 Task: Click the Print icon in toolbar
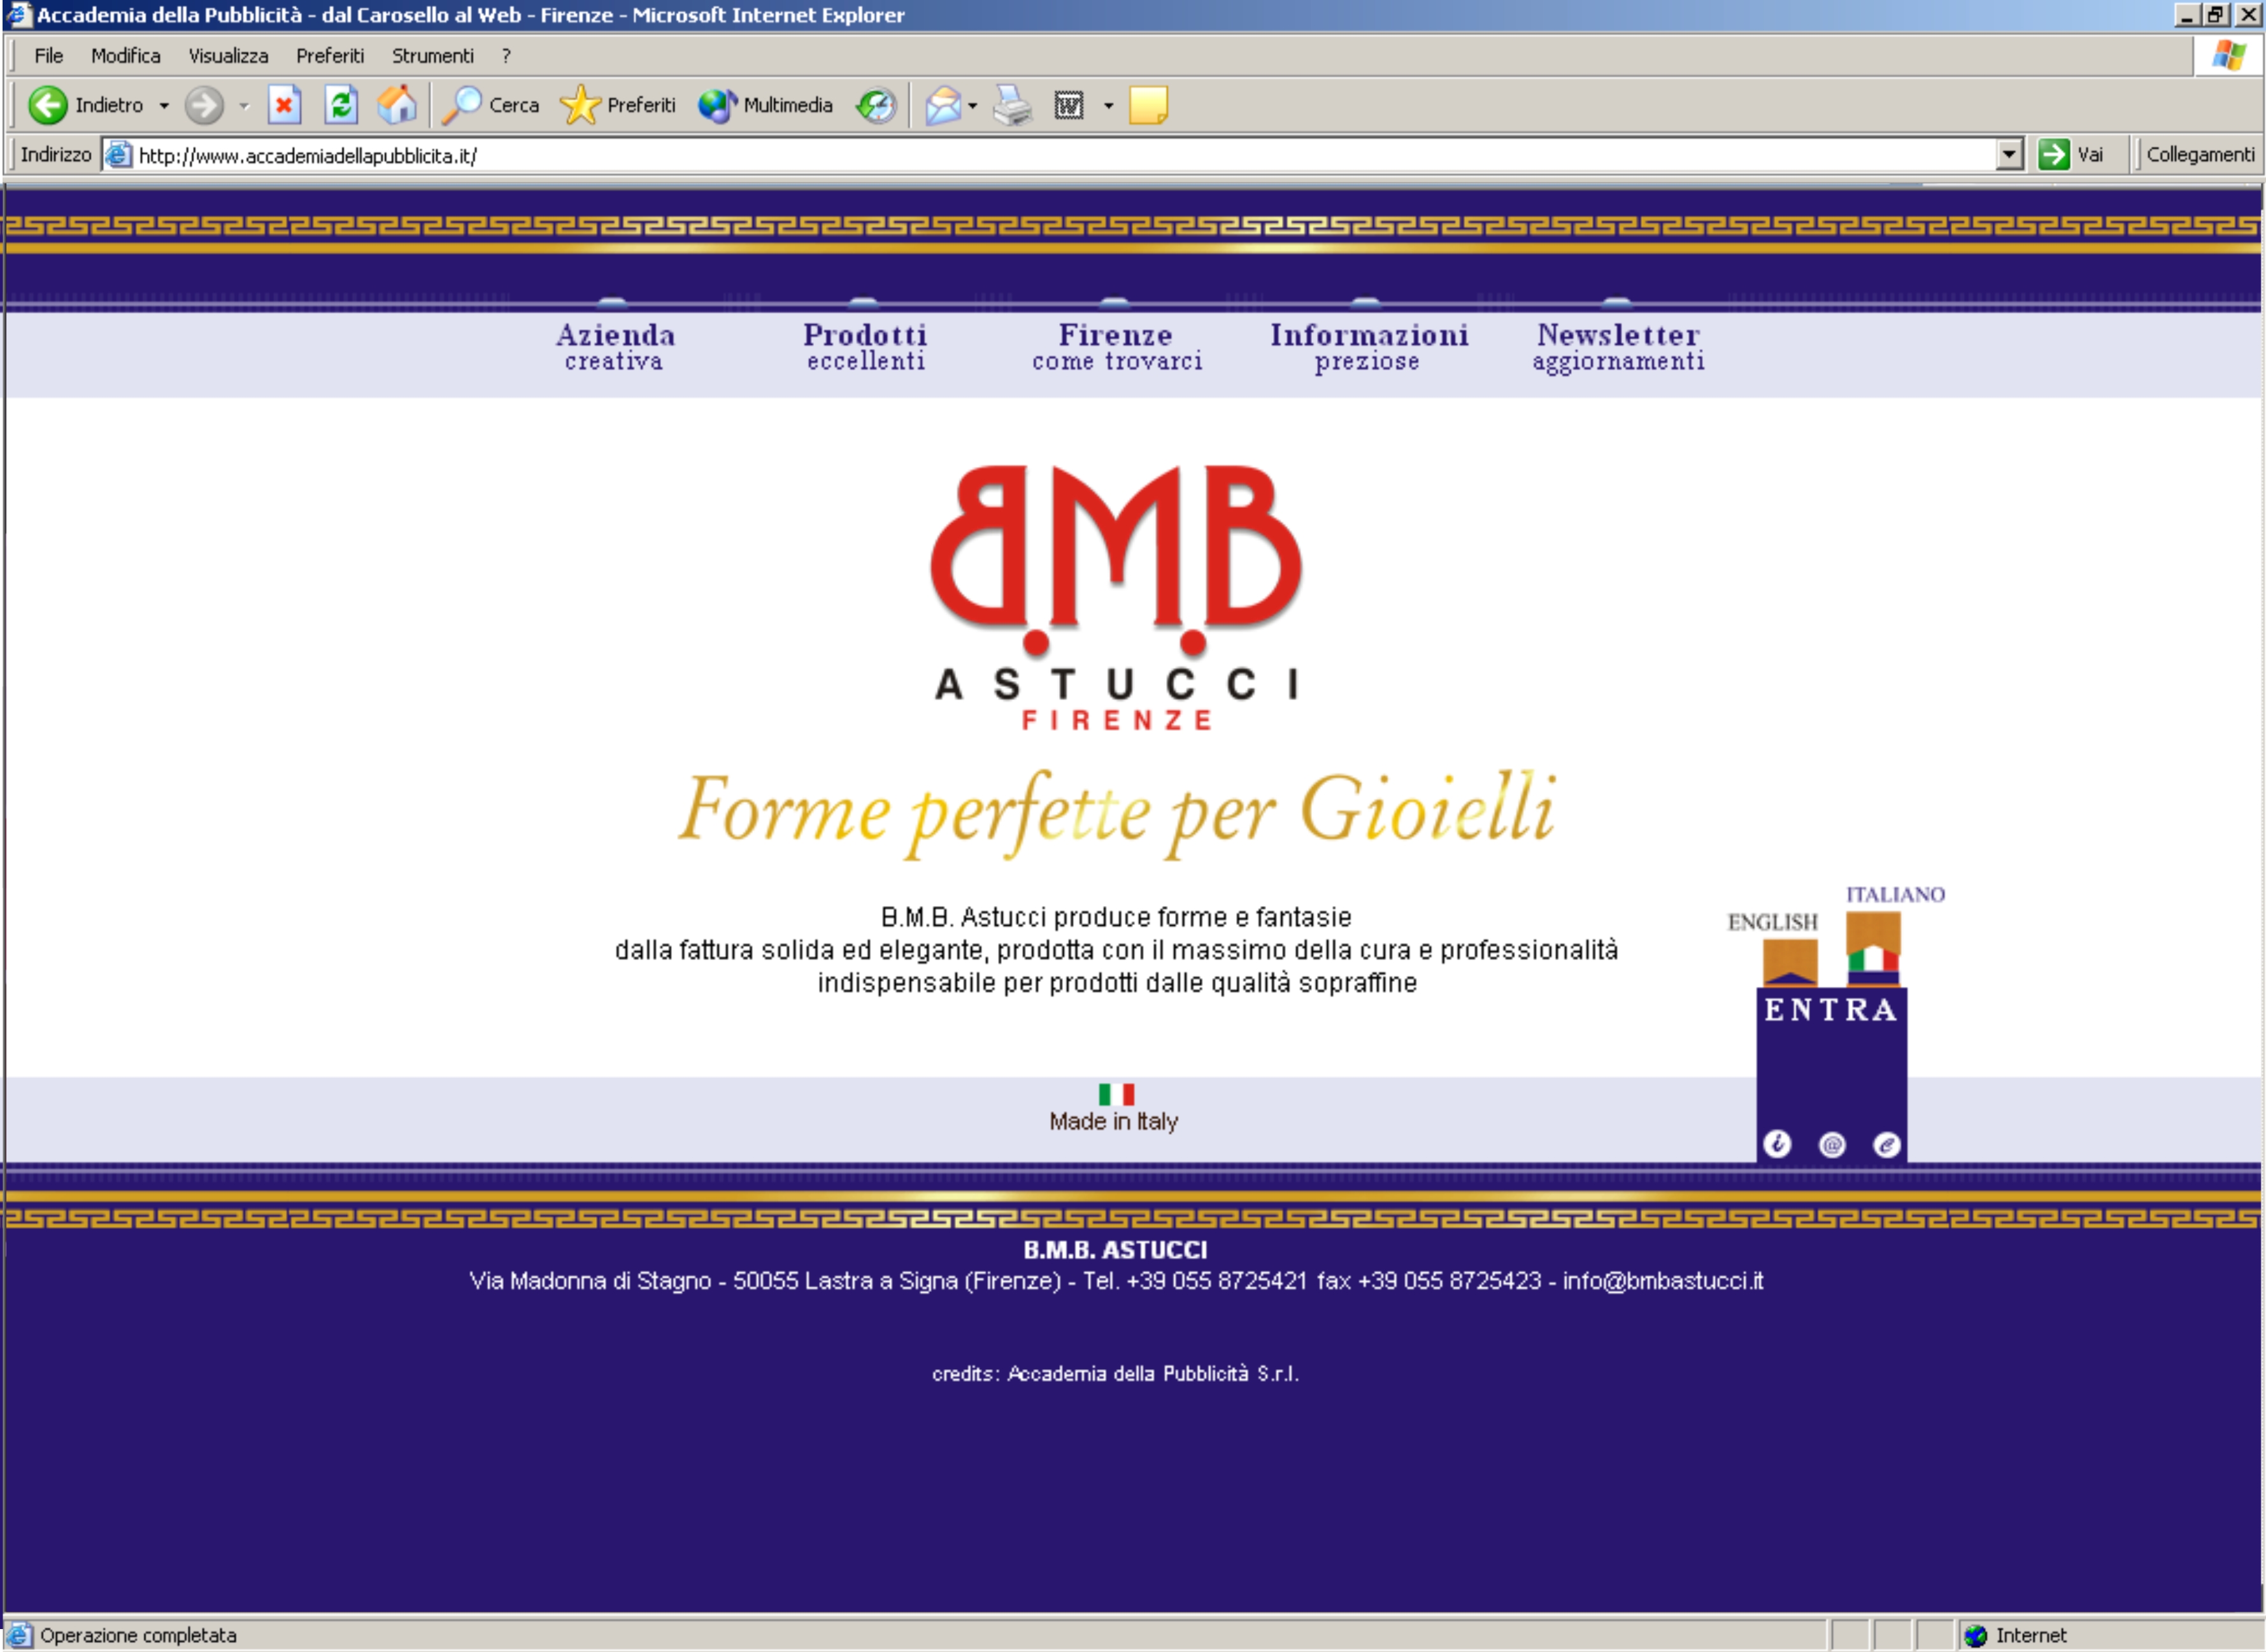pos(1011,105)
